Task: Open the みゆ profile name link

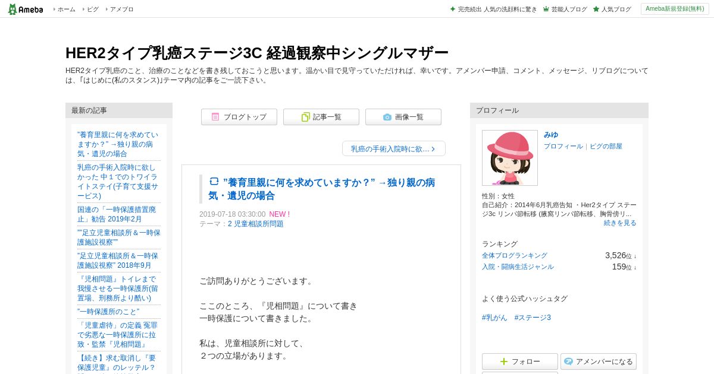Action: point(551,135)
